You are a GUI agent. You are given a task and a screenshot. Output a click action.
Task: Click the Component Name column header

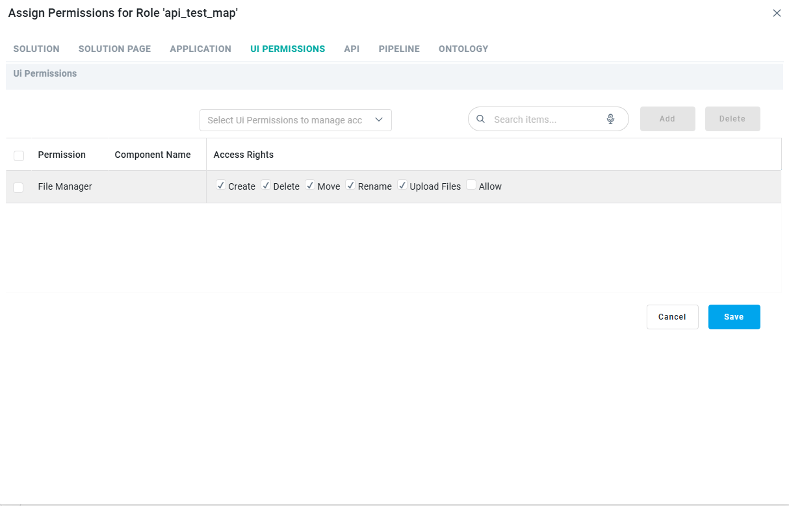(153, 155)
